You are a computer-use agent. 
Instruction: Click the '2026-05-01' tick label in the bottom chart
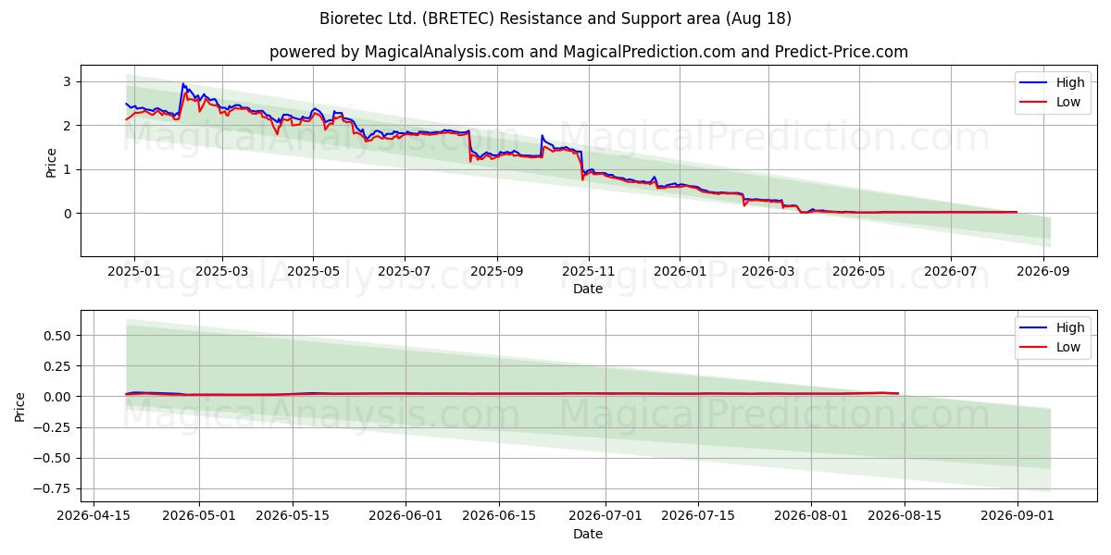197,516
